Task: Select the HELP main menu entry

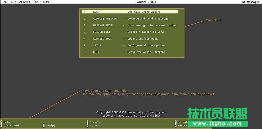Action: (x=130, y=12)
